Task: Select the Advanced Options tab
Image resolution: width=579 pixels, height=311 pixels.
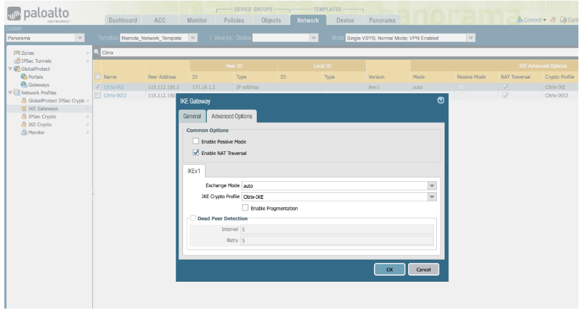Action: pos(231,116)
